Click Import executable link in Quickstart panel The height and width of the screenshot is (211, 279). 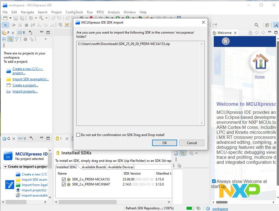click(35, 195)
